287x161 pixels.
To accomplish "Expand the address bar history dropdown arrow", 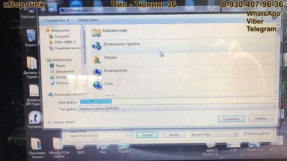I will point(210,9).
